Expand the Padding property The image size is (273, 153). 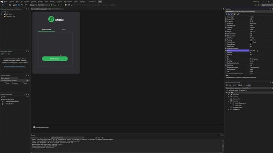click(x=226, y=40)
